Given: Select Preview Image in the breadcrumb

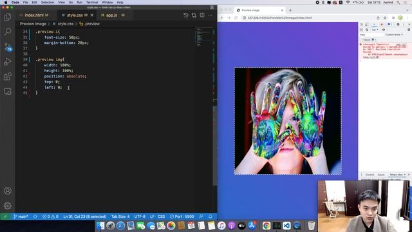Looking at the screenshot, I should pos(33,24).
